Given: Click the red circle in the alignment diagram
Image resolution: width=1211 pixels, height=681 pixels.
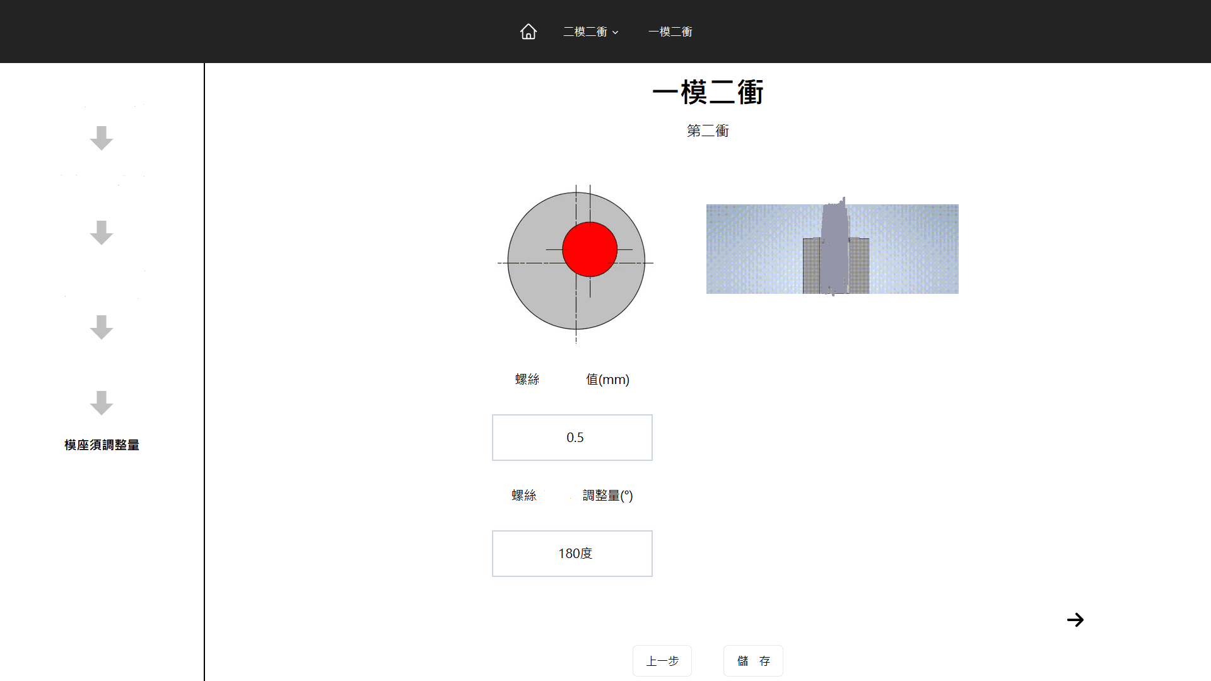Looking at the screenshot, I should coord(590,250).
